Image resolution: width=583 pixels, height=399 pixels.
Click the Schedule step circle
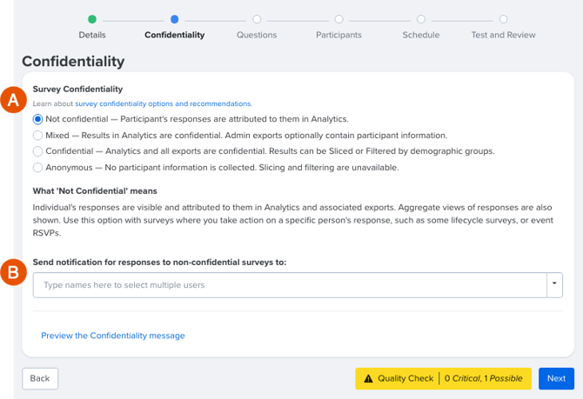(421, 19)
